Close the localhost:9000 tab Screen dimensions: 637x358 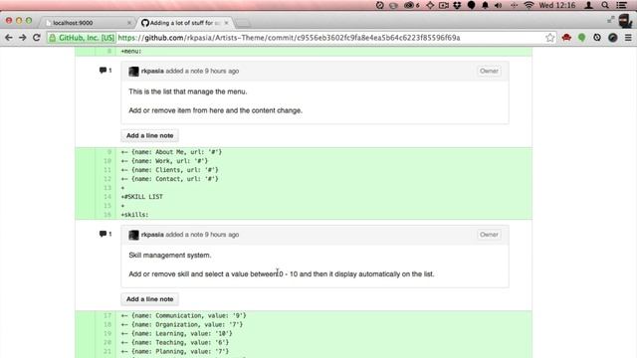tap(129, 23)
